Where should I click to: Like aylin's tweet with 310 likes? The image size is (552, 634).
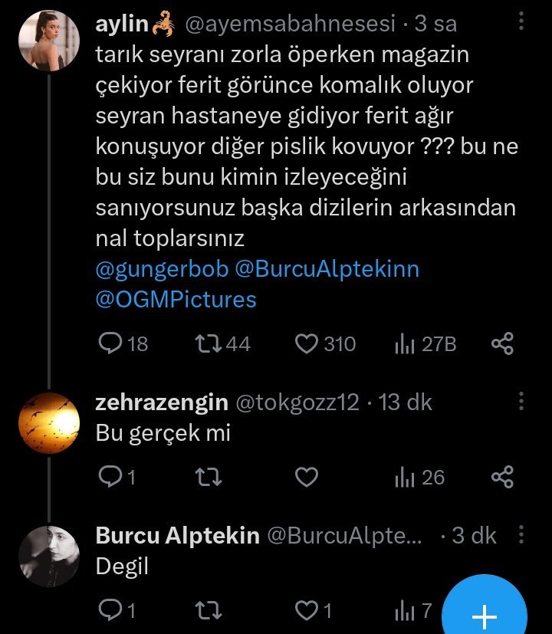pyautogui.click(x=307, y=343)
